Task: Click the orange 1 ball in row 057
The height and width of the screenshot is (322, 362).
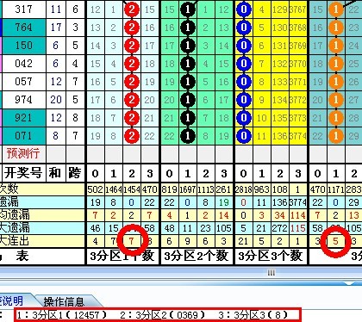Action: tap(335, 82)
